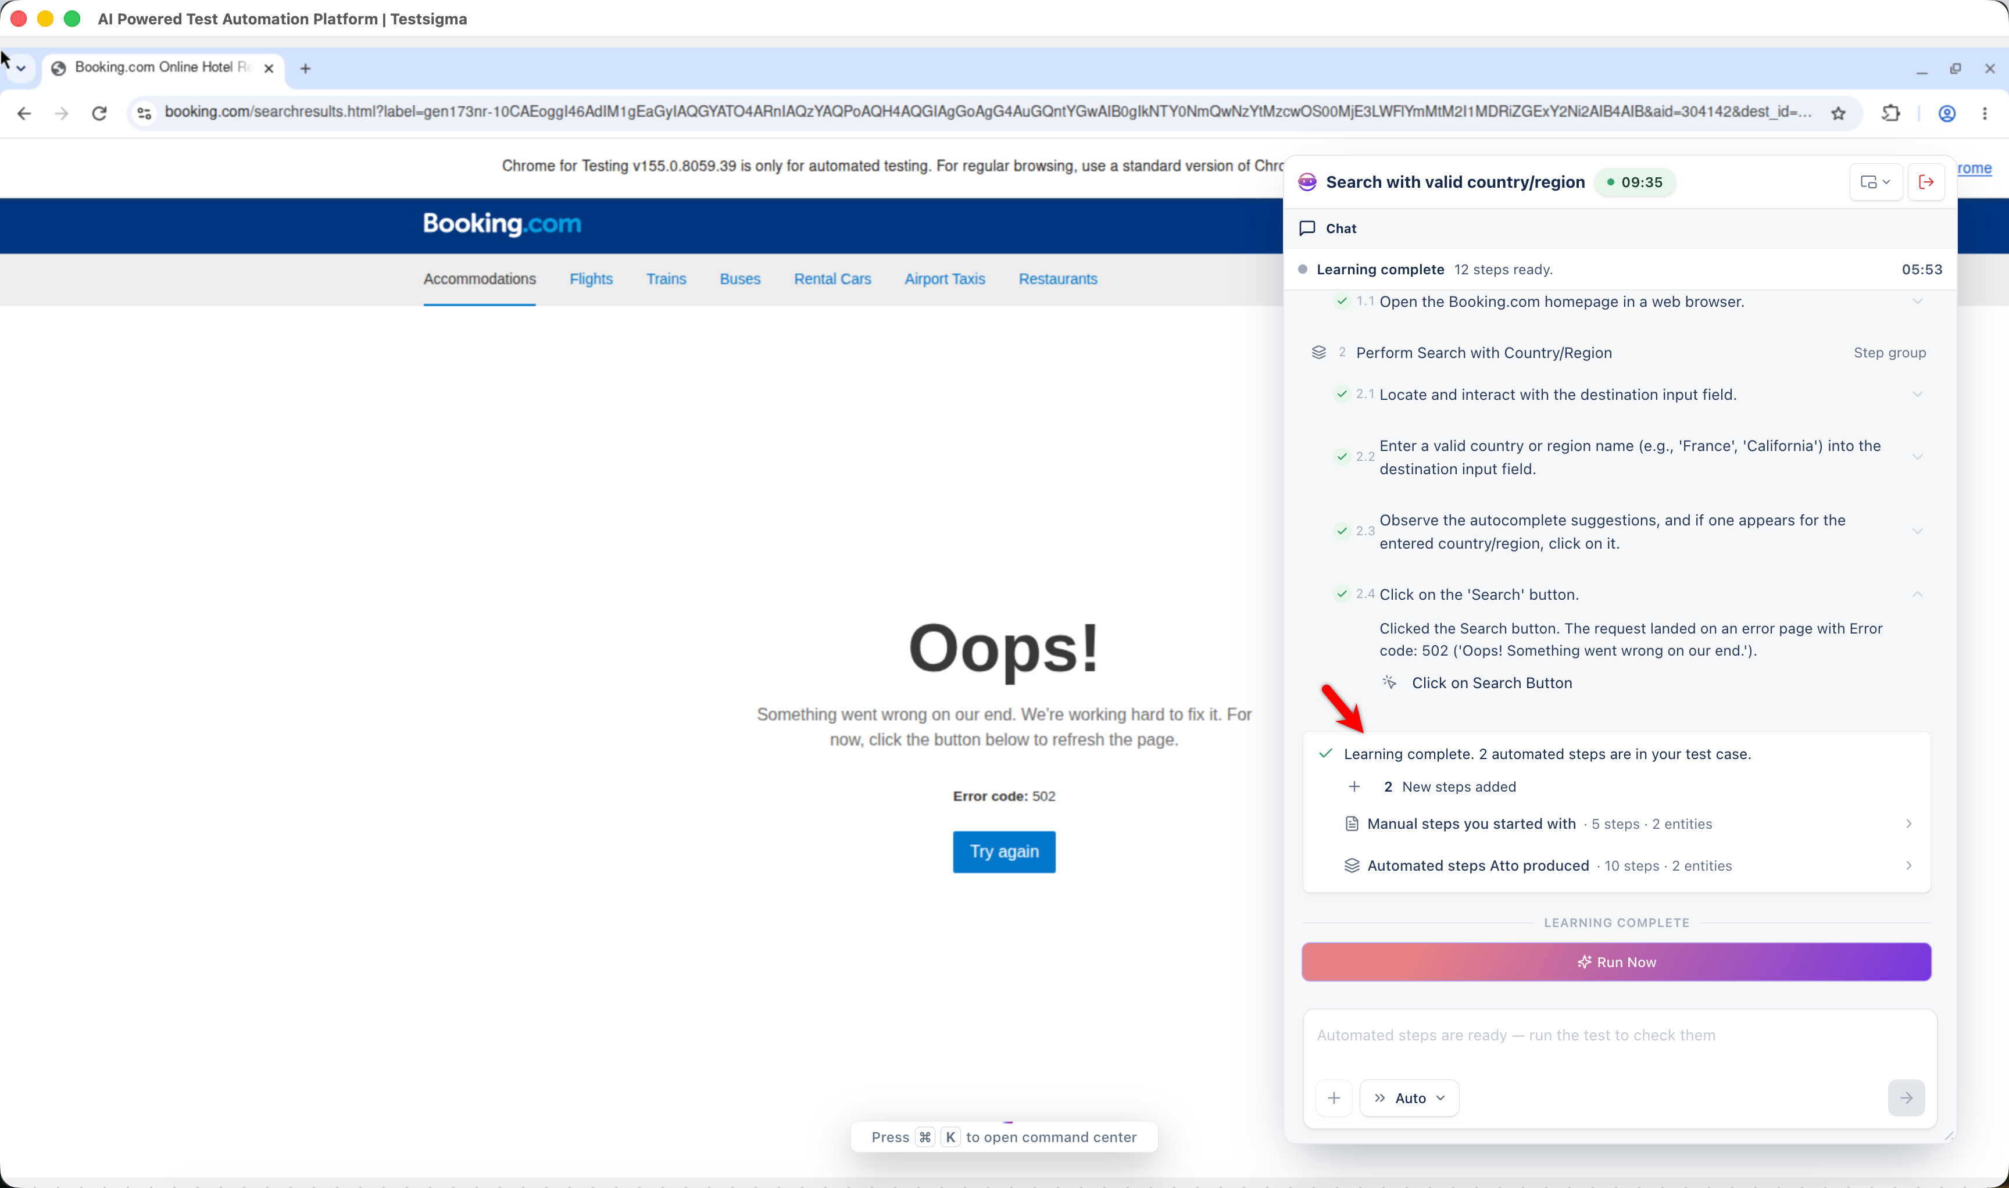Click the browser address bar URL
Screen dimensions: 2009x1188
pyautogui.click(x=987, y=112)
